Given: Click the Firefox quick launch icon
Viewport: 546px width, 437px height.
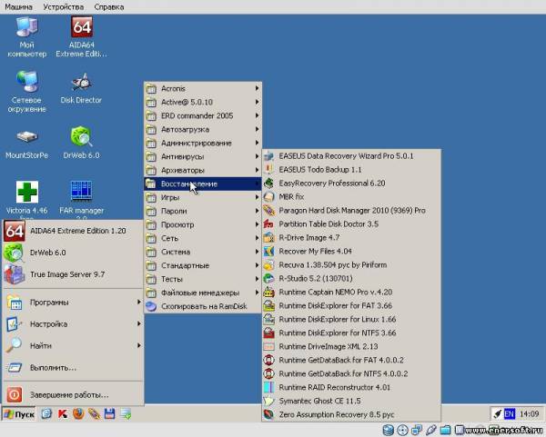Looking at the screenshot, I should [78, 413].
